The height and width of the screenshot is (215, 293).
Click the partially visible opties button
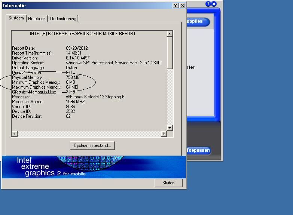pos(198,22)
